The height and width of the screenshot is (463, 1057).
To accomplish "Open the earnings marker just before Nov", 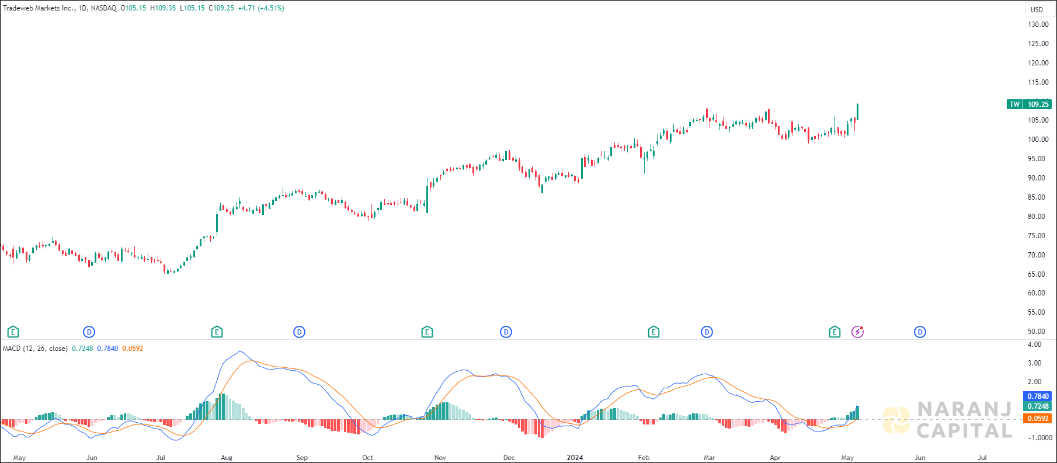I will point(427,332).
